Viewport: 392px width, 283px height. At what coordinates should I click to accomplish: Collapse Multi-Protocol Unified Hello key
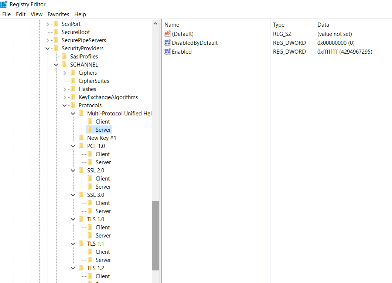(x=73, y=114)
